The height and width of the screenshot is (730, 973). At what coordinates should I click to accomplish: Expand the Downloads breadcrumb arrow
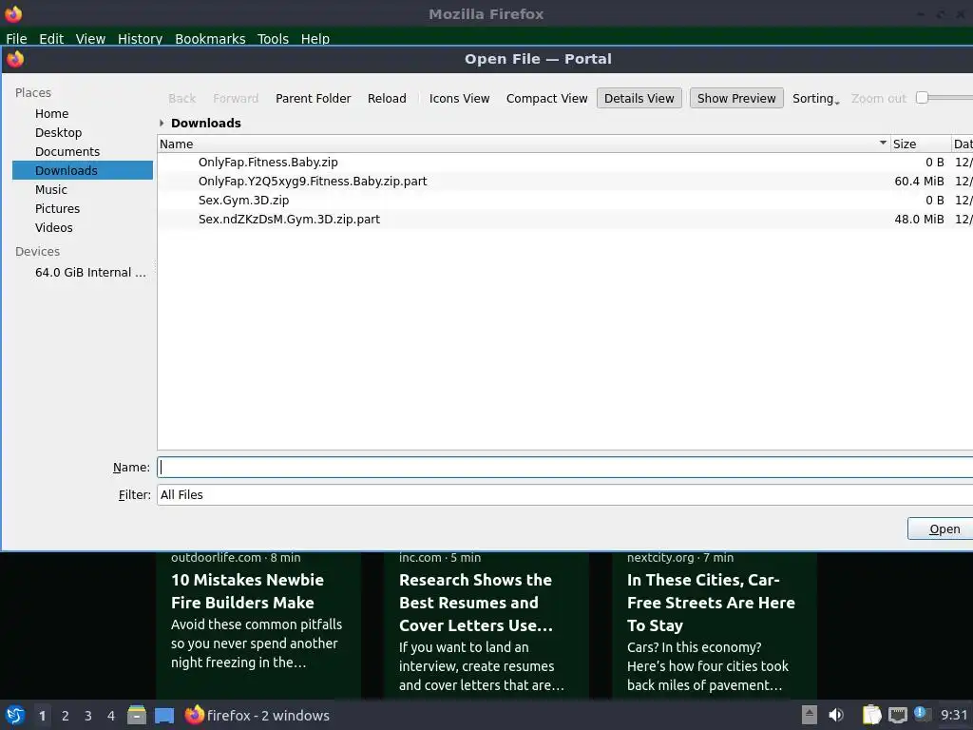pos(162,123)
